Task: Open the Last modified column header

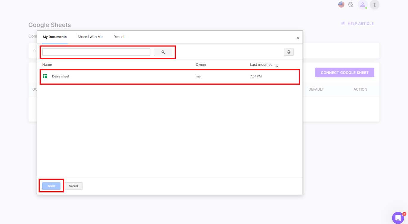Action: coord(261,64)
